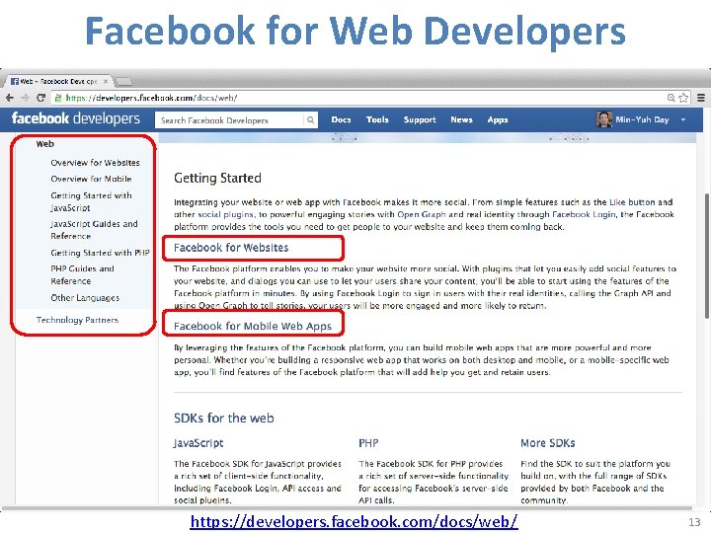Bookmark page with the star icon
711x533 pixels.
coord(683,98)
